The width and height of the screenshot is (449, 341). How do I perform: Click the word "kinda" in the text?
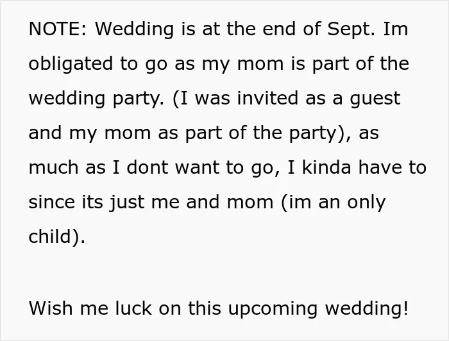point(326,167)
